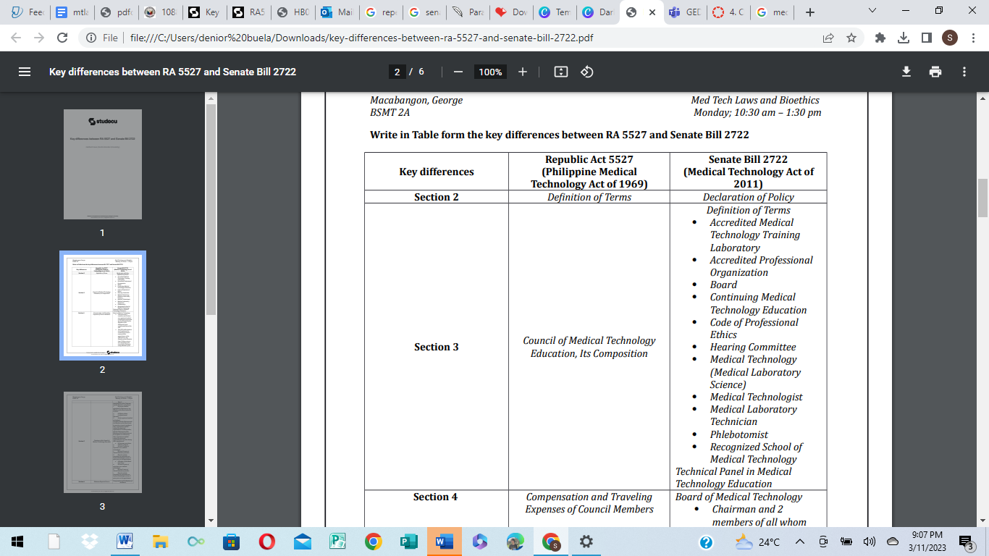Click 'Declaration of Policy' cell
The width and height of the screenshot is (989, 556).
pyautogui.click(x=749, y=197)
